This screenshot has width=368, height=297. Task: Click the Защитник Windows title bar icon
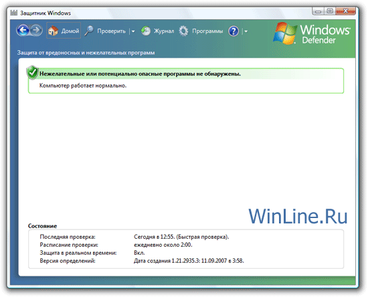point(14,13)
